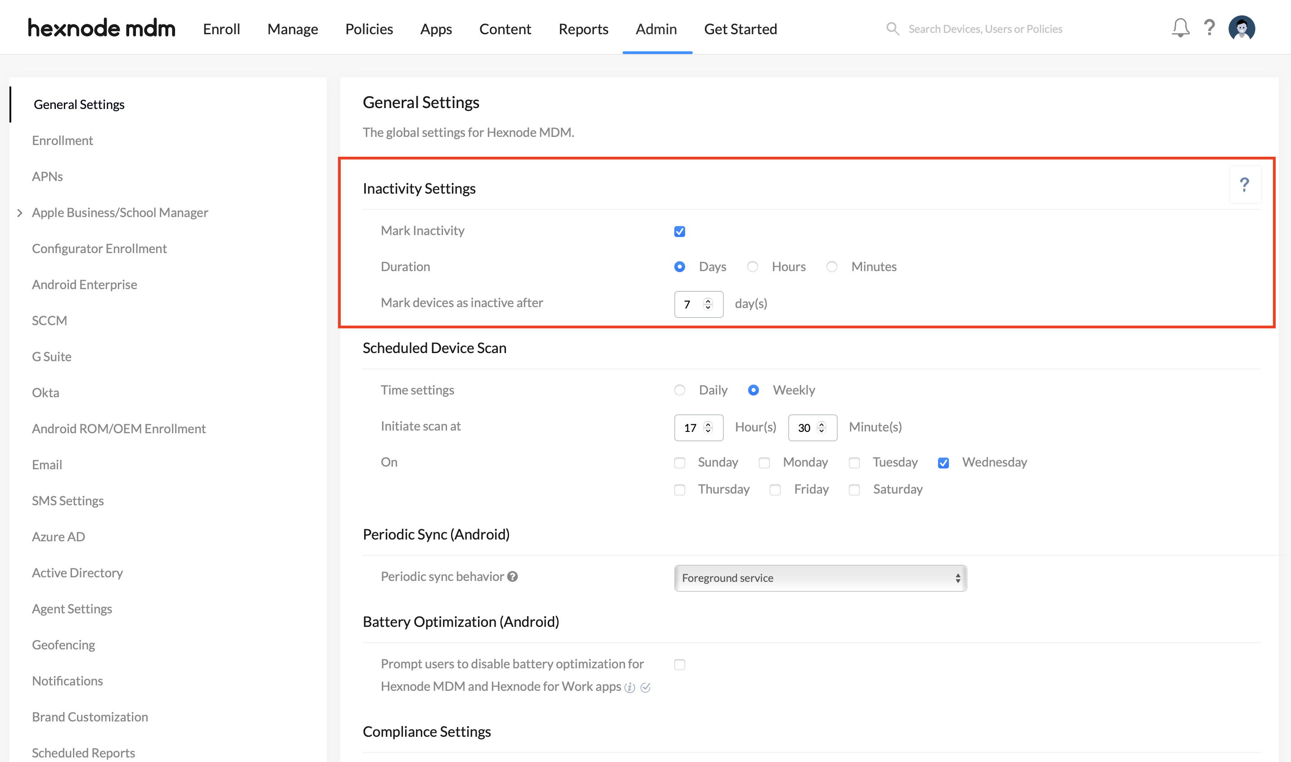Toggle the Mark Inactivity checkbox
1291x762 pixels.
tap(679, 231)
